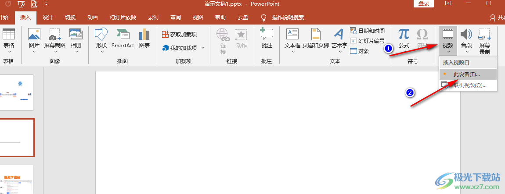
Task: Choose 此设备 from video menu
Action: tap(466, 74)
